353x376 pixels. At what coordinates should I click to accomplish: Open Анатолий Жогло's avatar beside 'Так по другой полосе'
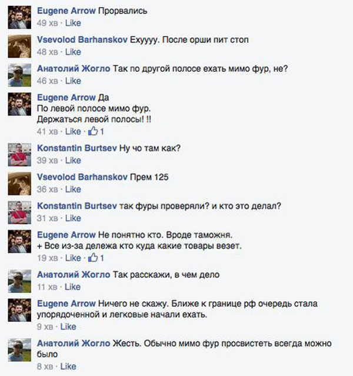click(x=19, y=75)
